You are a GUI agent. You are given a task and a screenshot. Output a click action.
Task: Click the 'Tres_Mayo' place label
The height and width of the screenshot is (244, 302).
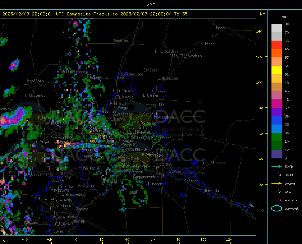121,90
